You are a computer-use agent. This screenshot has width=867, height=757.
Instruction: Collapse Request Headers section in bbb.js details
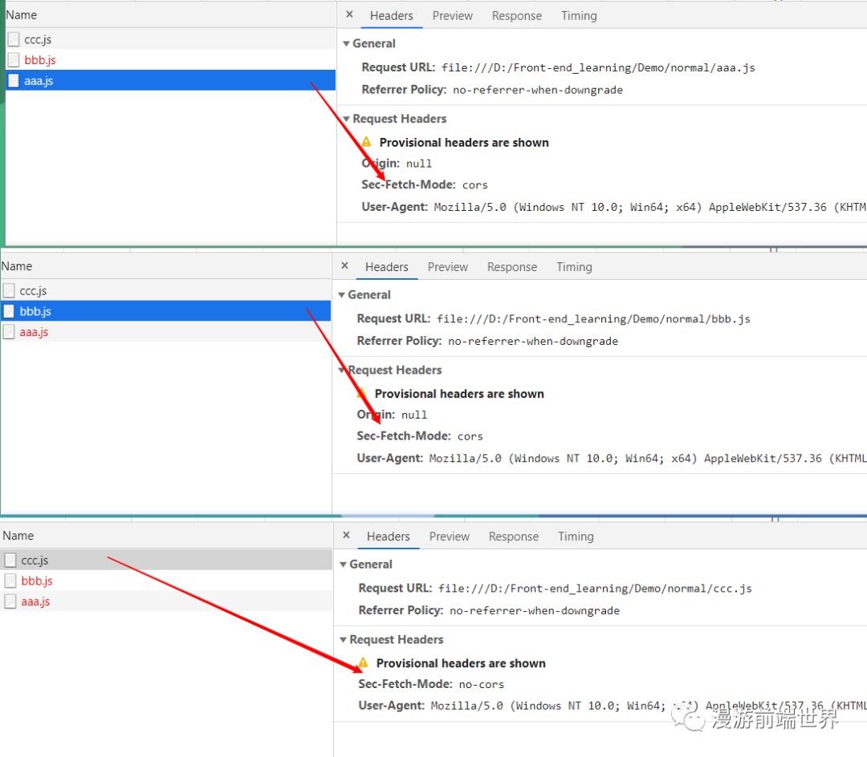point(342,370)
